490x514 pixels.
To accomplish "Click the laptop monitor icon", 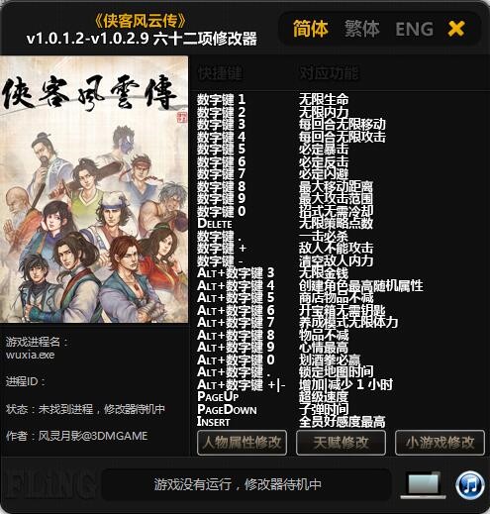I will [423, 485].
